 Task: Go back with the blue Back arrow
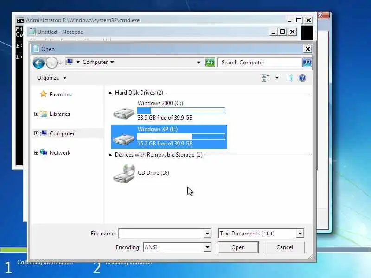pos(38,63)
